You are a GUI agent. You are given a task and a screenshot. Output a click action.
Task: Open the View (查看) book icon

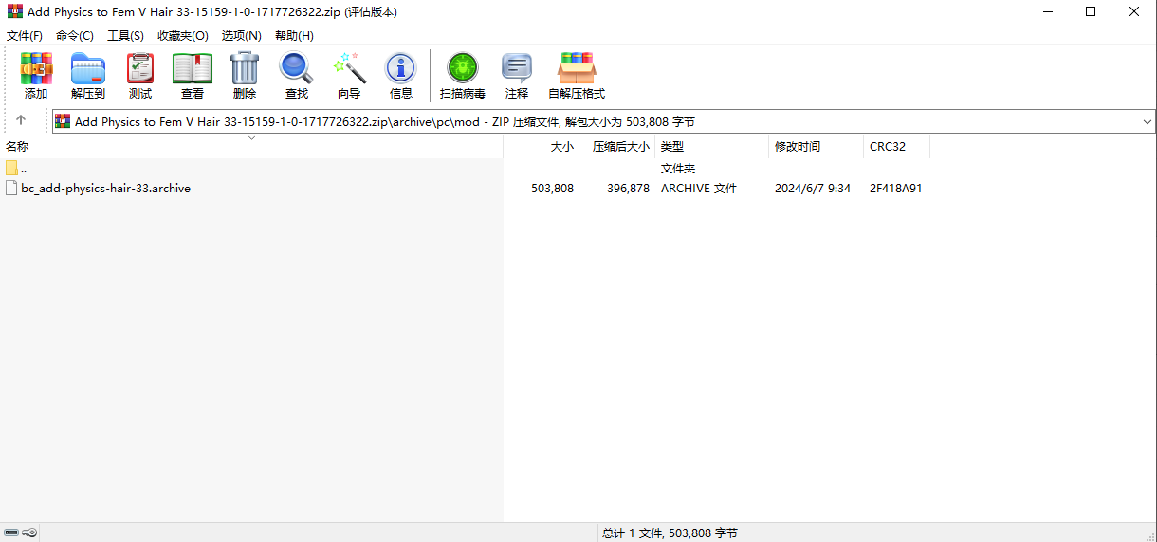pos(193,76)
